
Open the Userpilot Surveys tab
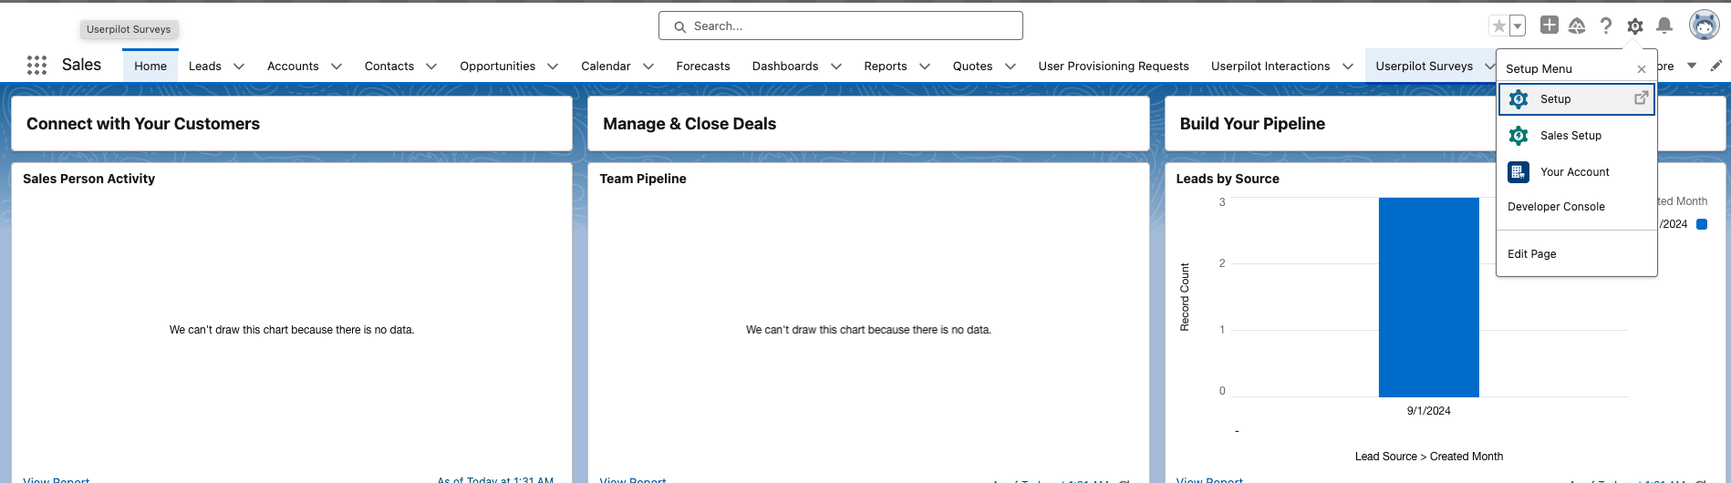pyautogui.click(x=1424, y=67)
